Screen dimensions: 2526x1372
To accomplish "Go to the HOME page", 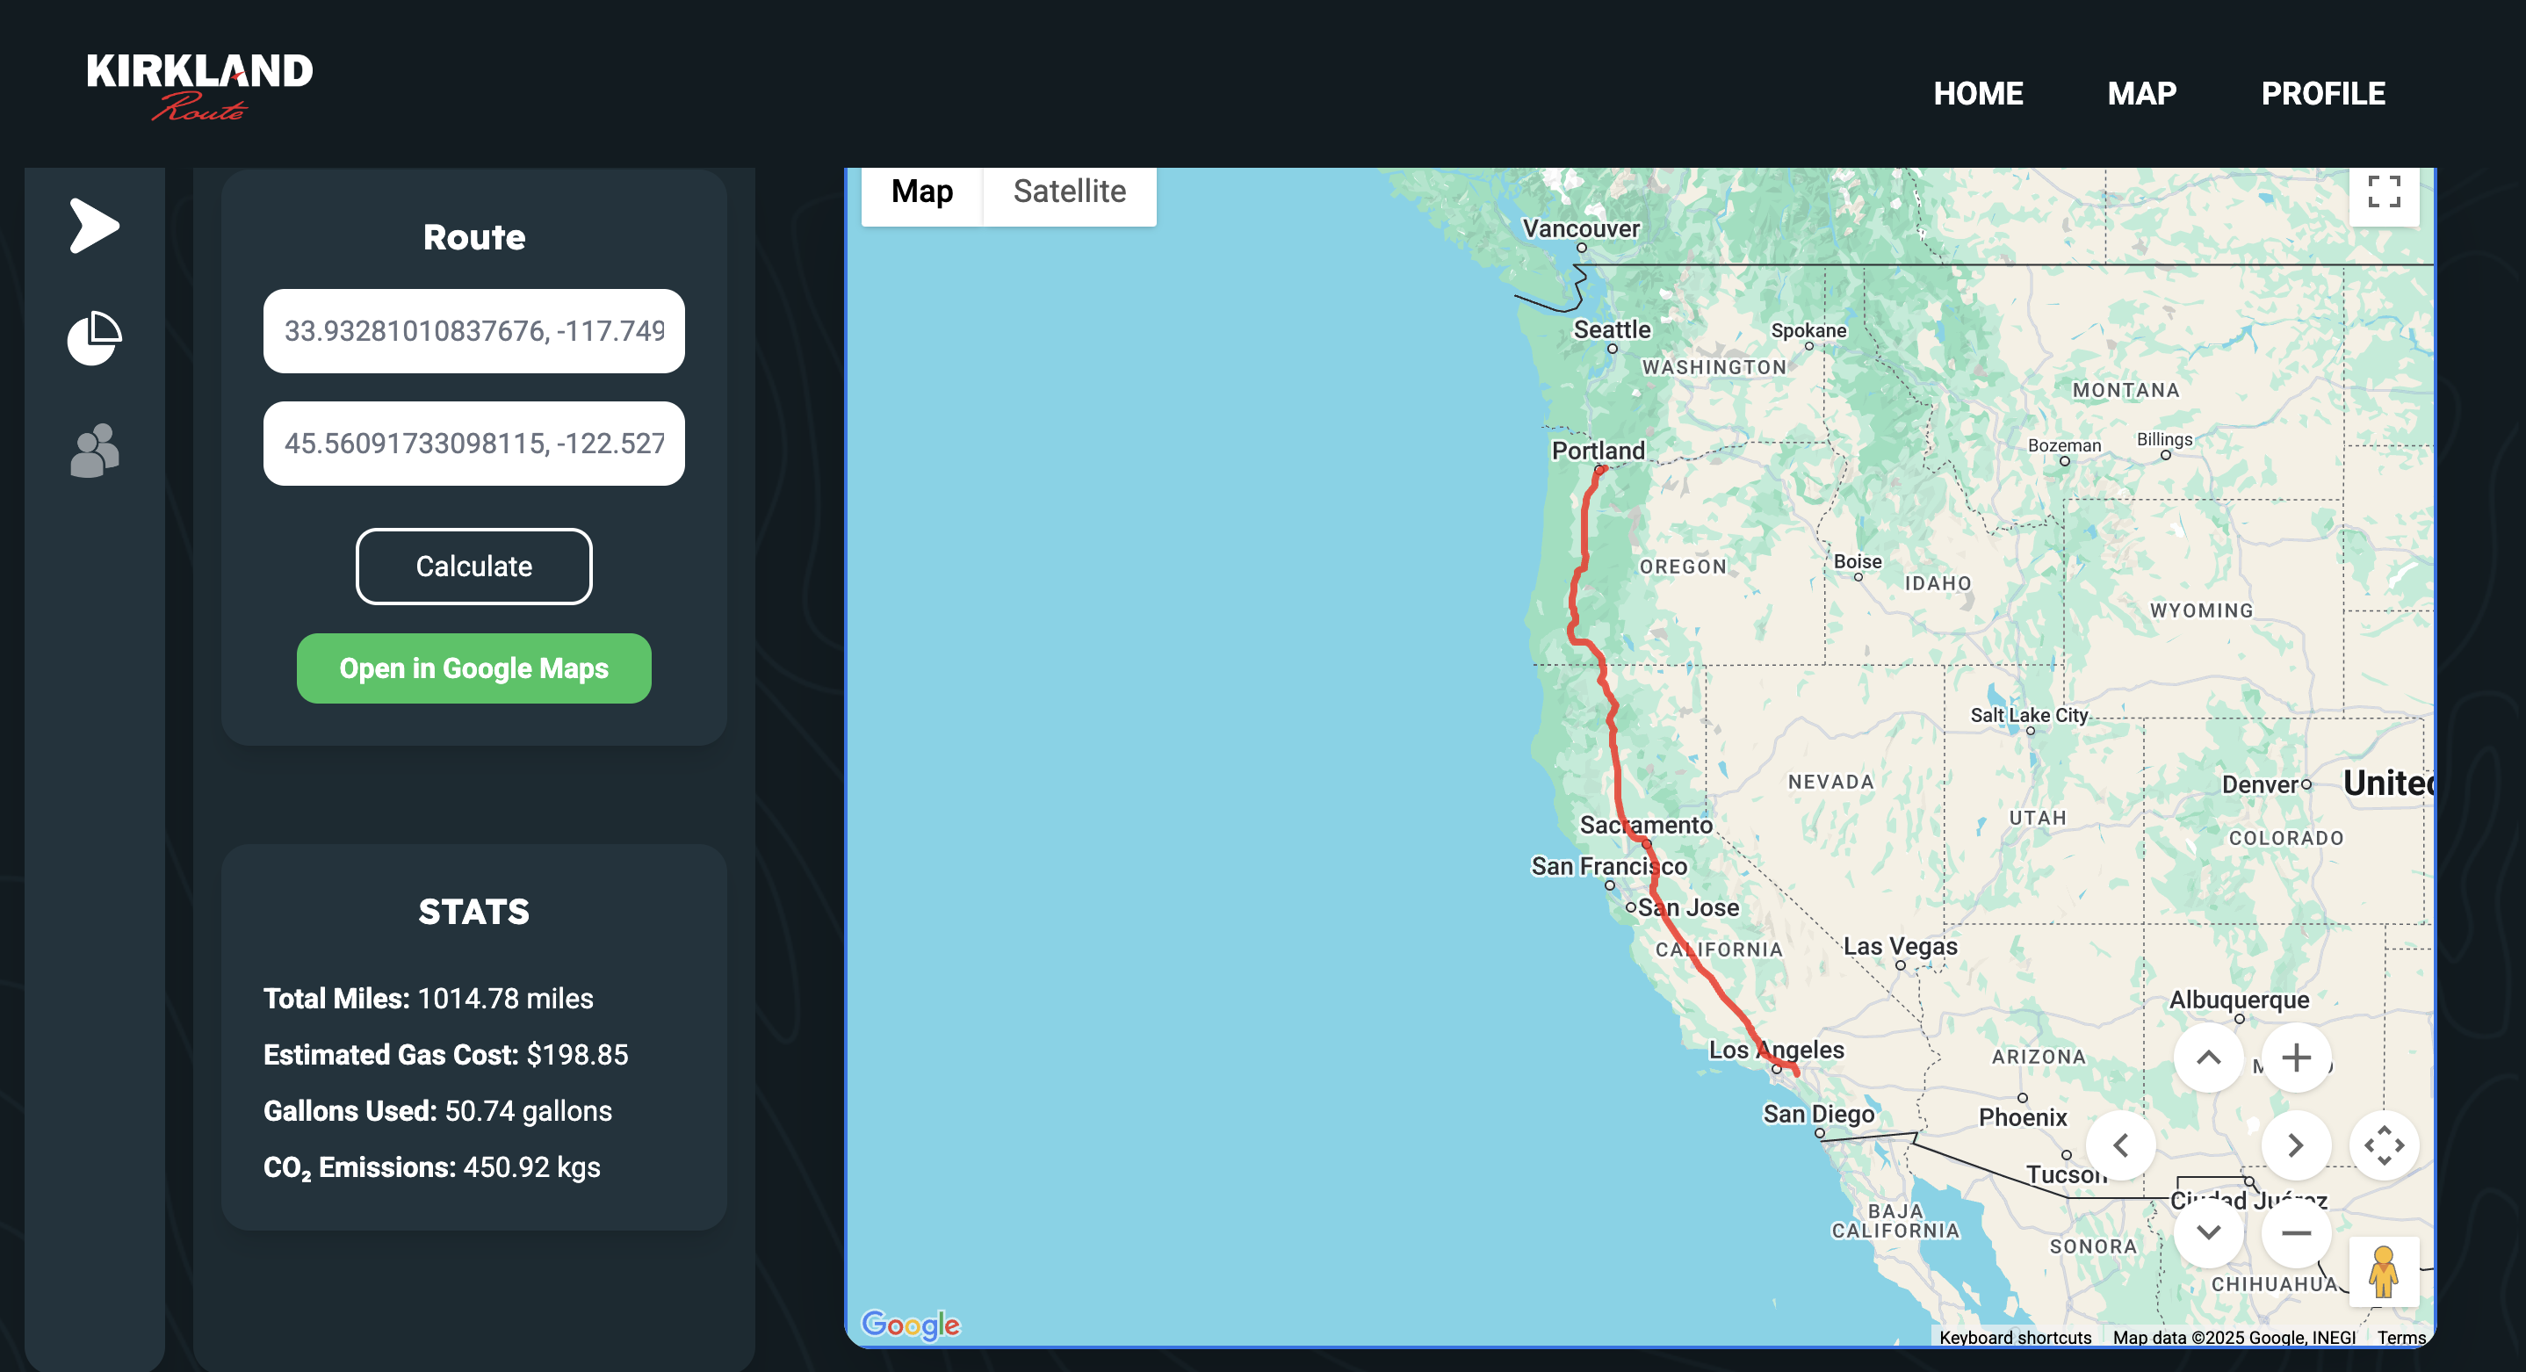I will click(x=1978, y=93).
